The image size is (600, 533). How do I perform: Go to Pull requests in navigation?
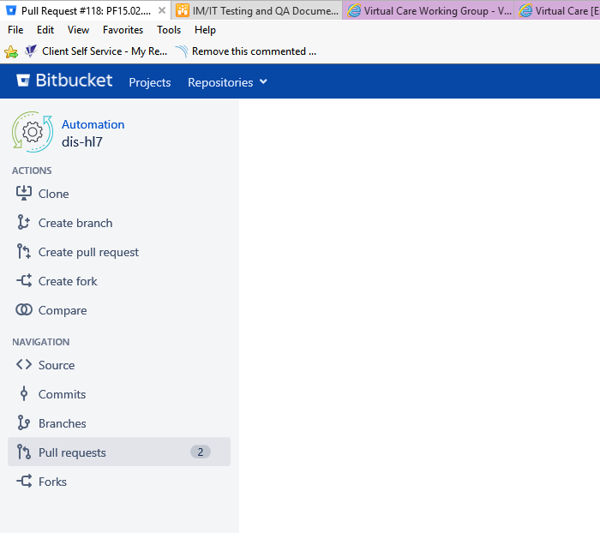click(119, 452)
